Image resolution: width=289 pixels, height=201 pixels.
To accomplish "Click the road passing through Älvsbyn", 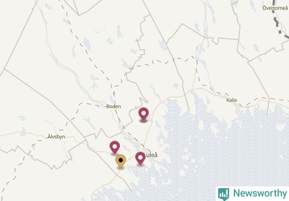I will click(x=37, y=136).
